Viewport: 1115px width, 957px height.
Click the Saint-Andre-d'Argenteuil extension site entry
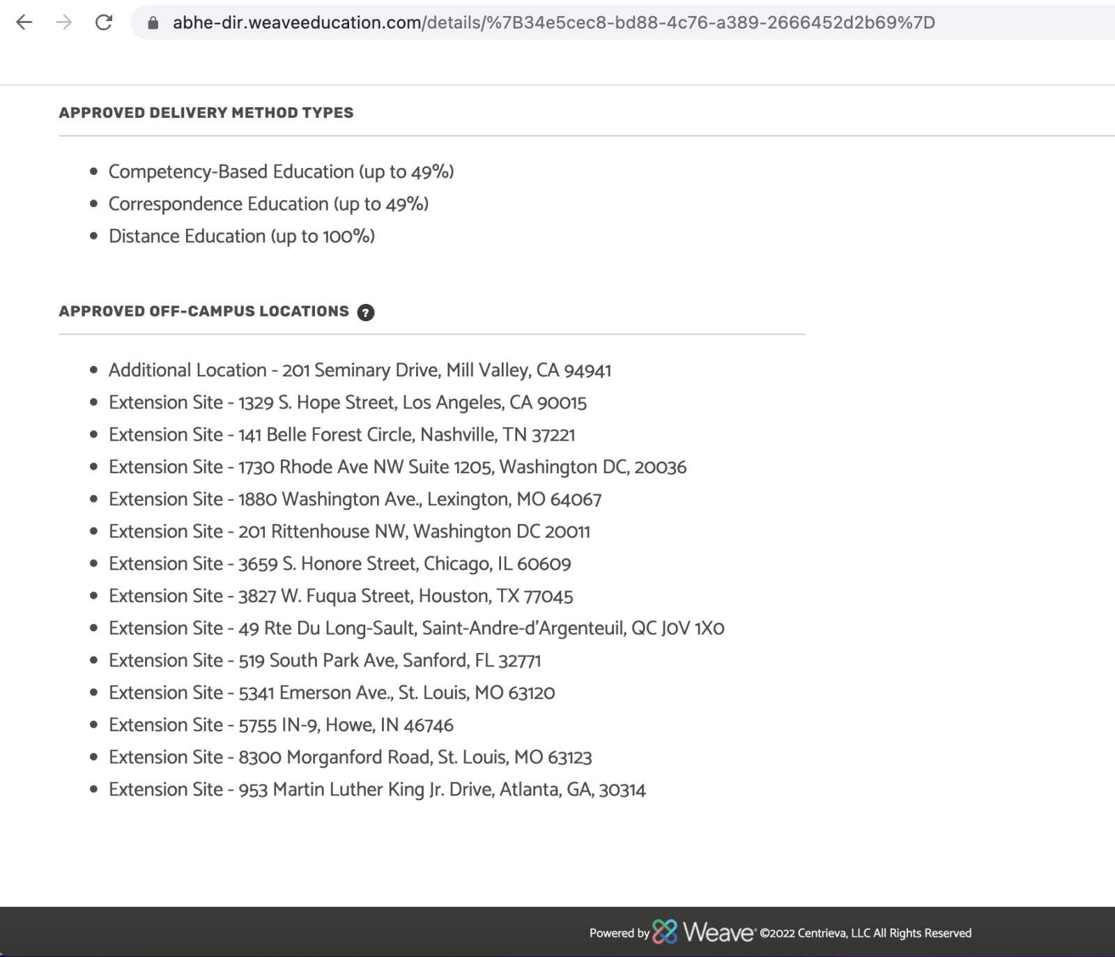416,627
